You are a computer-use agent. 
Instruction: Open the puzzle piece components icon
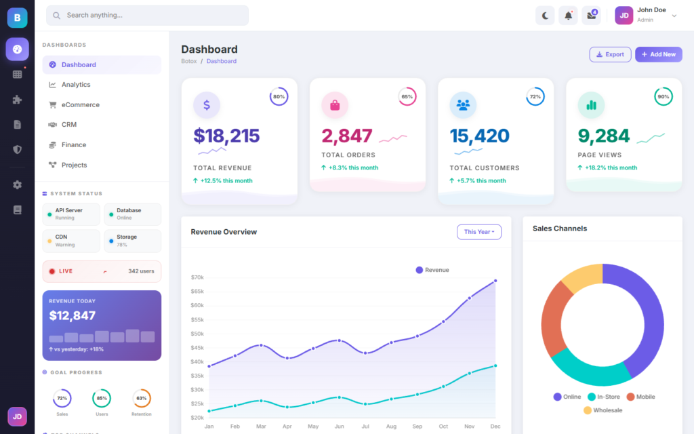17,100
